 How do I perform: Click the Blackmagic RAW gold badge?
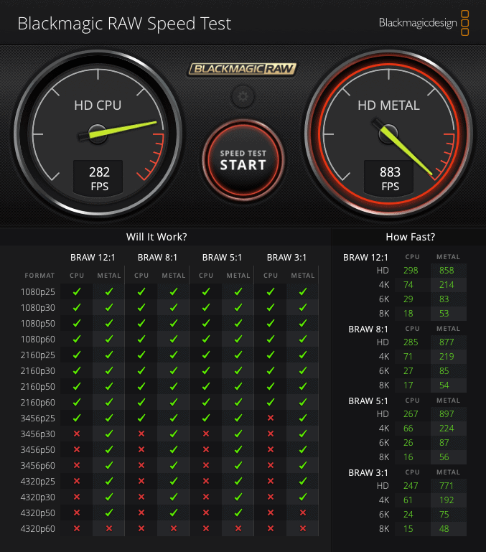[243, 70]
